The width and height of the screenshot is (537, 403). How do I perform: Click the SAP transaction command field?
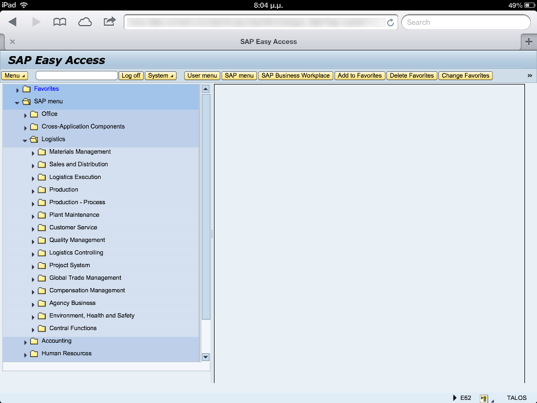tap(77, 76)
